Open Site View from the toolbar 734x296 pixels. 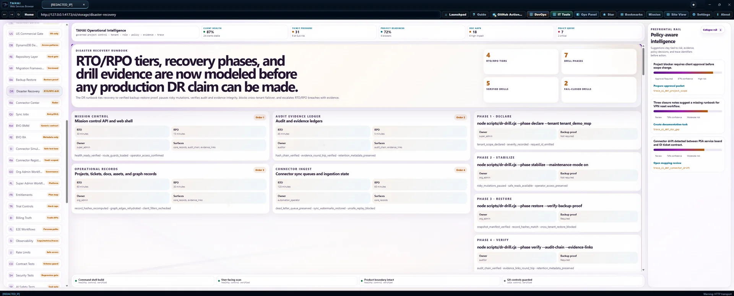click(676, 15)
